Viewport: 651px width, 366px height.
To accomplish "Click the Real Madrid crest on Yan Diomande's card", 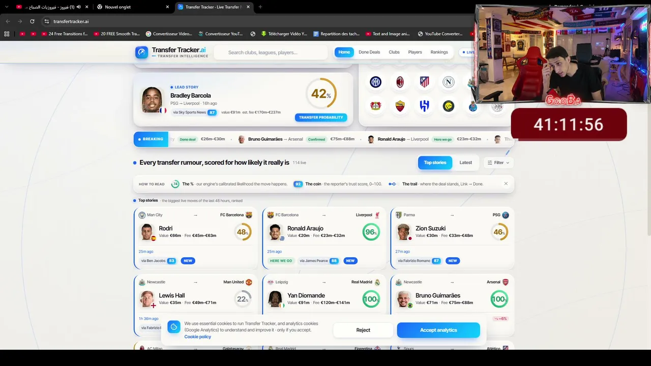I will (377, 282).
